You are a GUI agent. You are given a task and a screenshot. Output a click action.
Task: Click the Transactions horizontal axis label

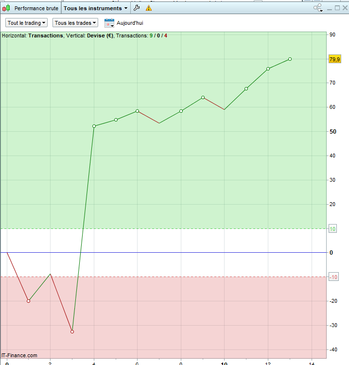[x=46, y=35]
